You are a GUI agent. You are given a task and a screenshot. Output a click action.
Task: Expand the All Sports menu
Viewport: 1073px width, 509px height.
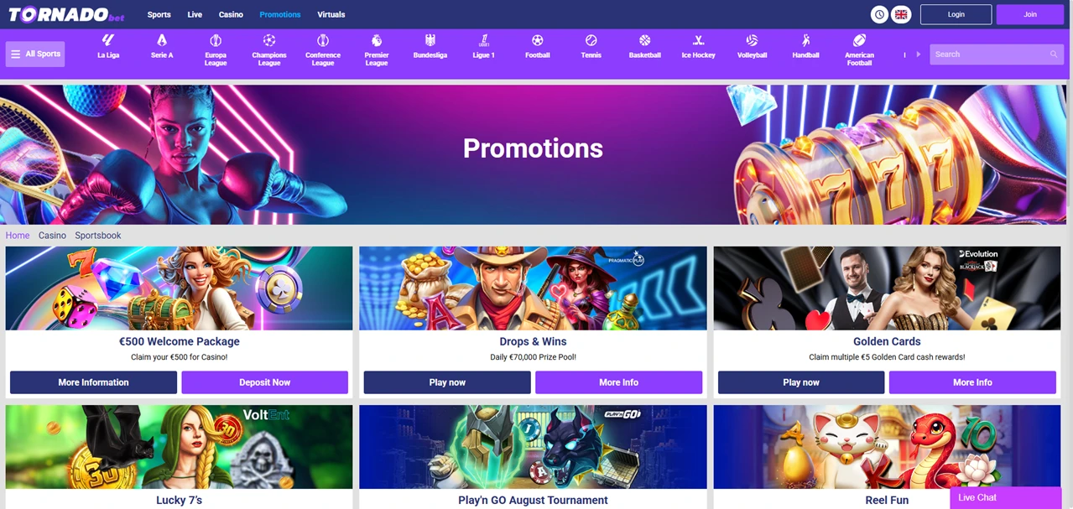coord(35,54)
